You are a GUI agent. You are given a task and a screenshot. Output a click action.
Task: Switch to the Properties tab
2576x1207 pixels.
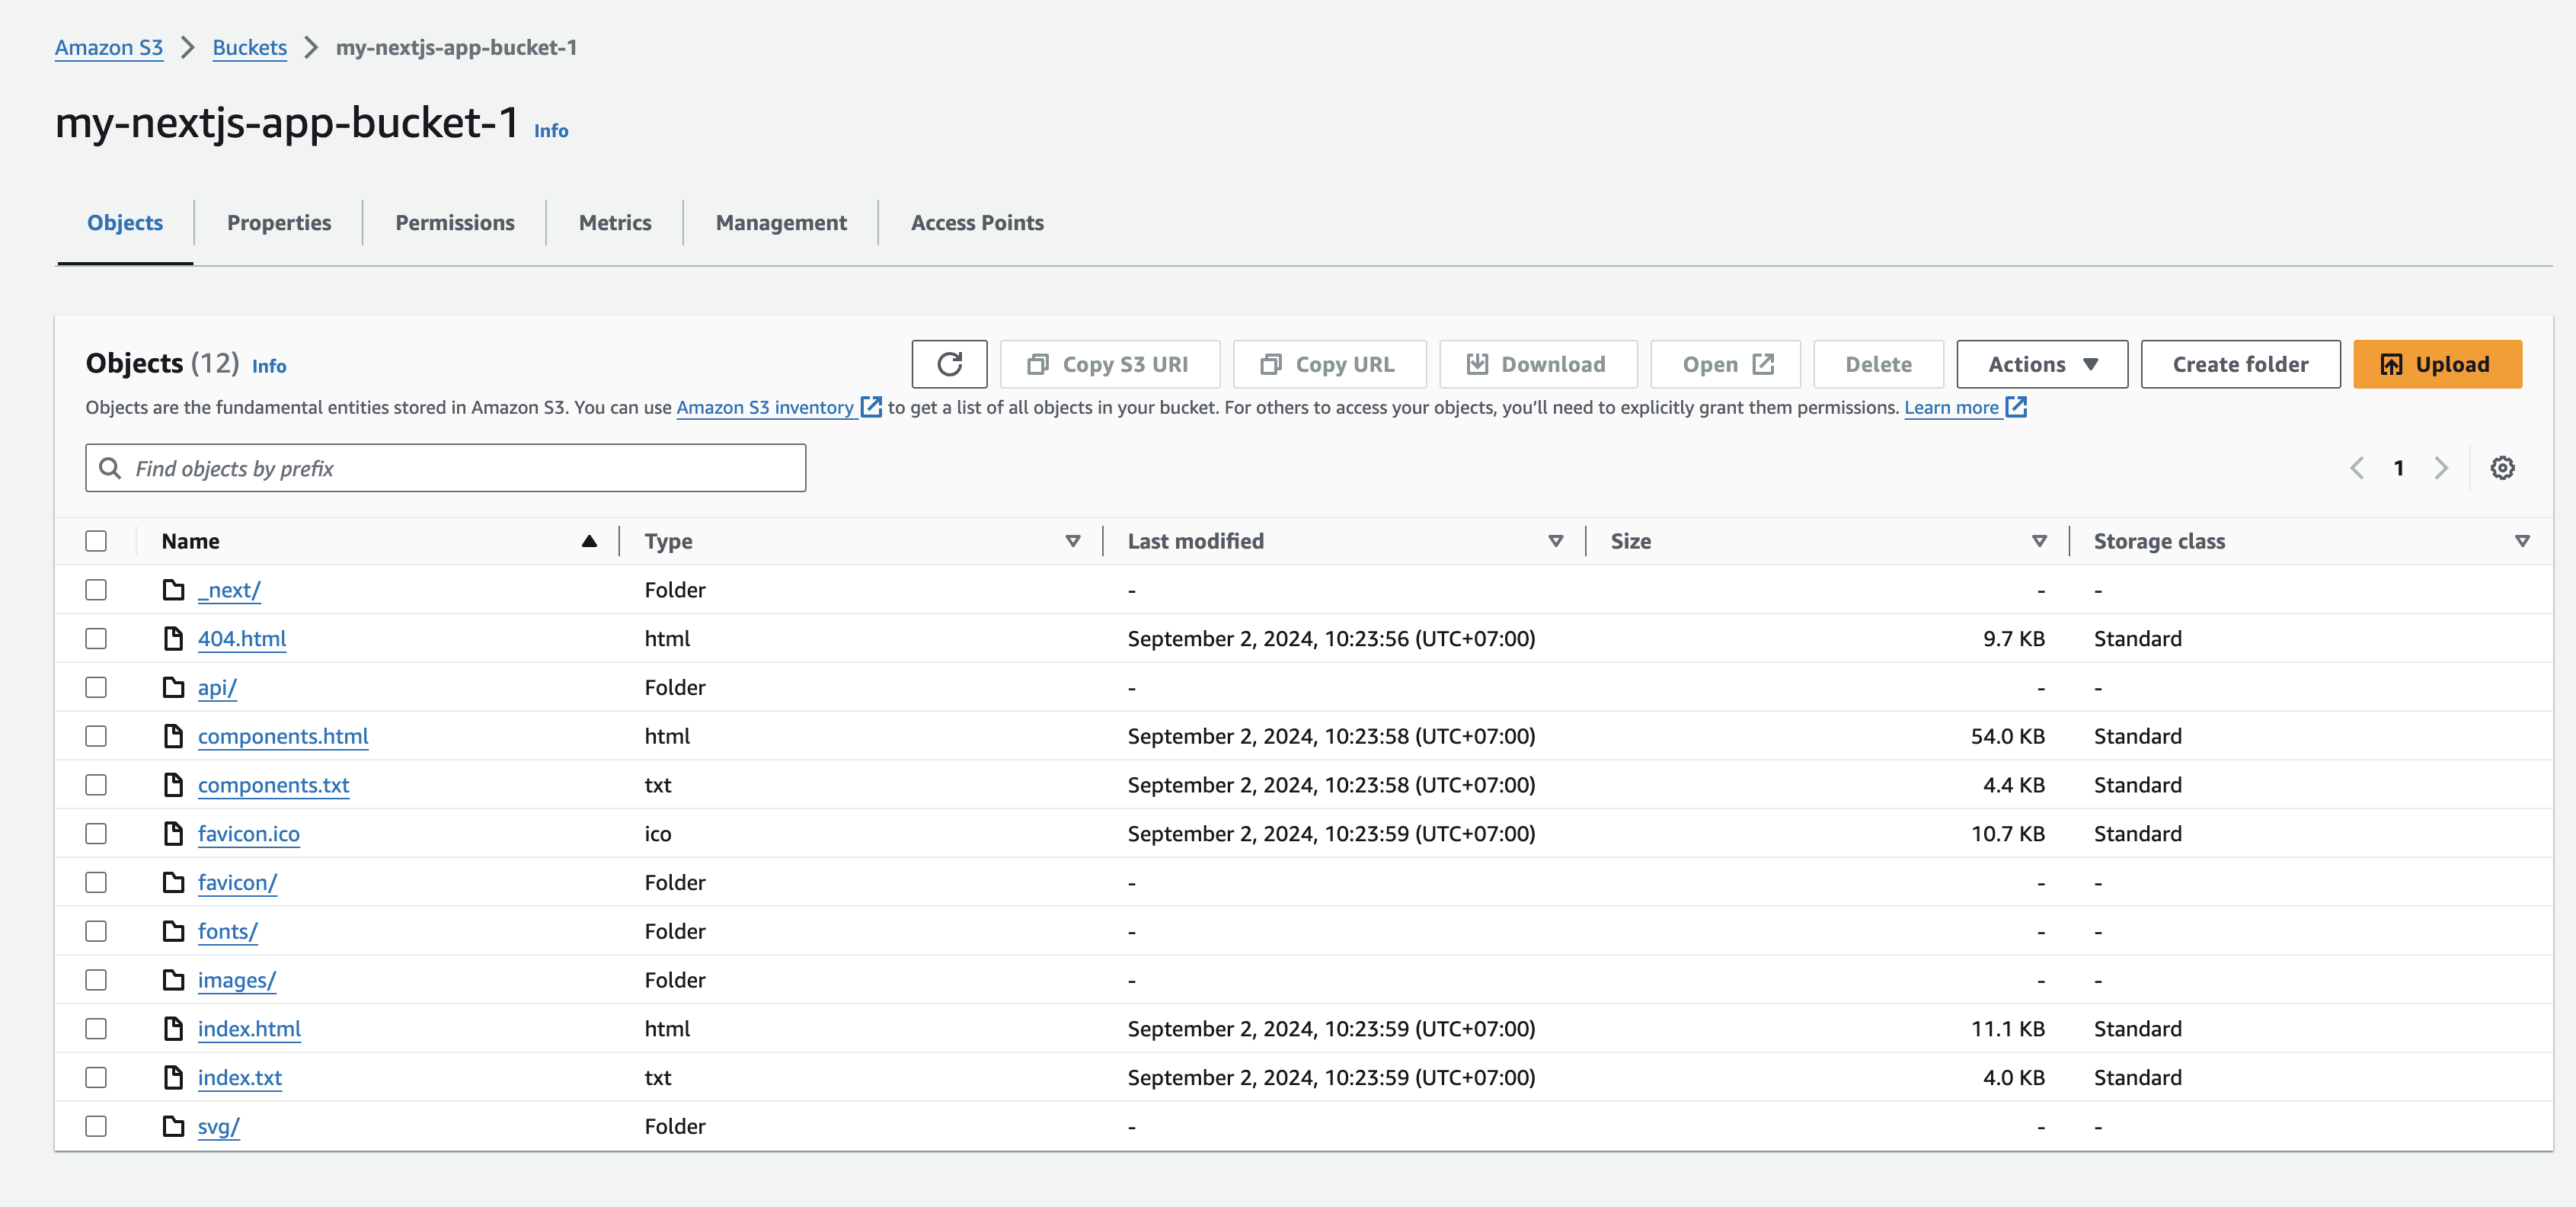click(x=279, y=223)
